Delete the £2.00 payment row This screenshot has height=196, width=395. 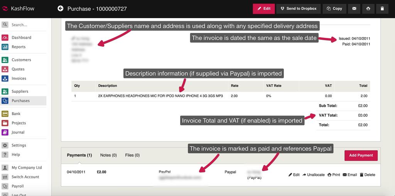pyautogui.click(x=367, y=175)
